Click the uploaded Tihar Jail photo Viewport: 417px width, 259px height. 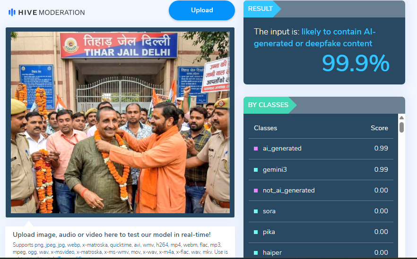click(120, 122)
